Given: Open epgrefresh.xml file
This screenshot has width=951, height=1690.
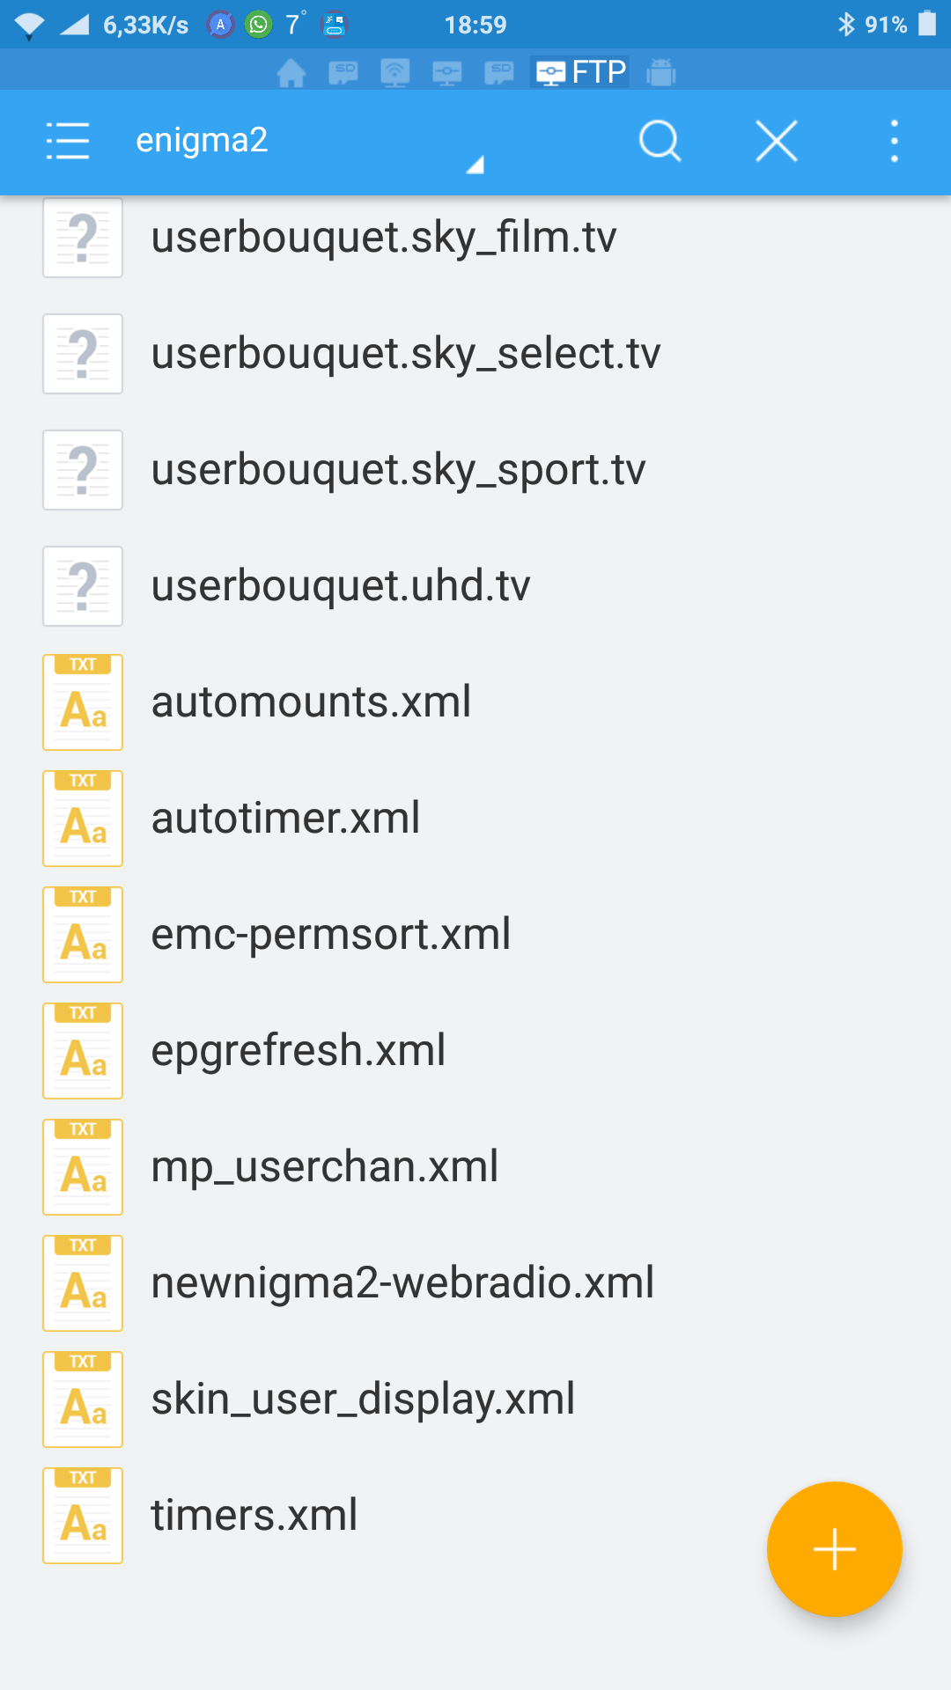Looking at the screenshot, I should 475,1051.
